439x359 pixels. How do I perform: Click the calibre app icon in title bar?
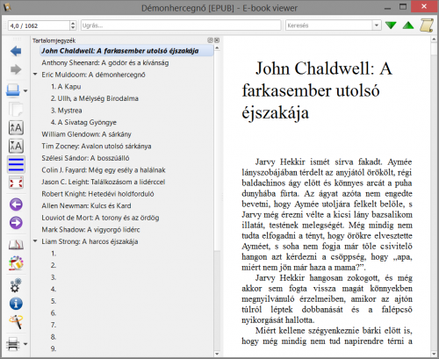click(7, 7)
